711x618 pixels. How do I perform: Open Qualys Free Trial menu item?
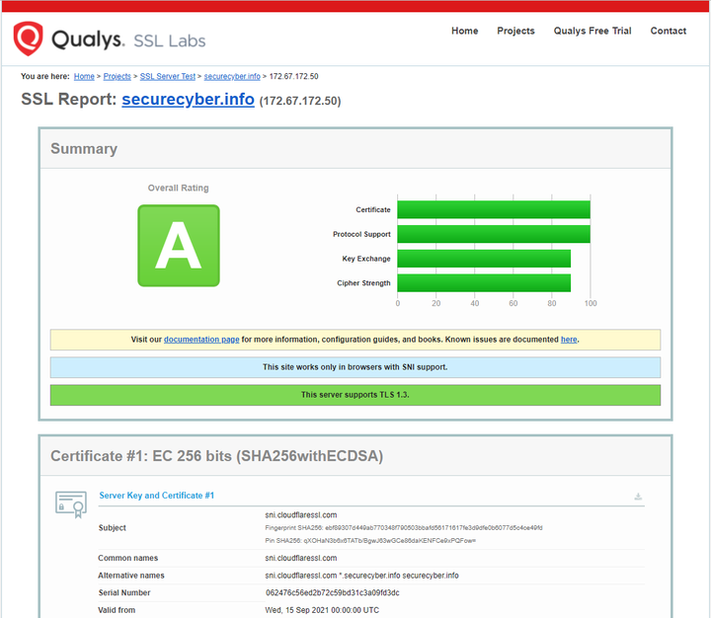pos(592,31)
